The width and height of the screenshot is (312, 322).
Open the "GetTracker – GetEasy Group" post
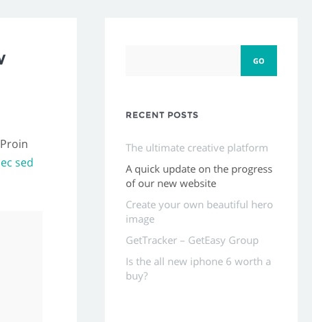click(192, 240)
